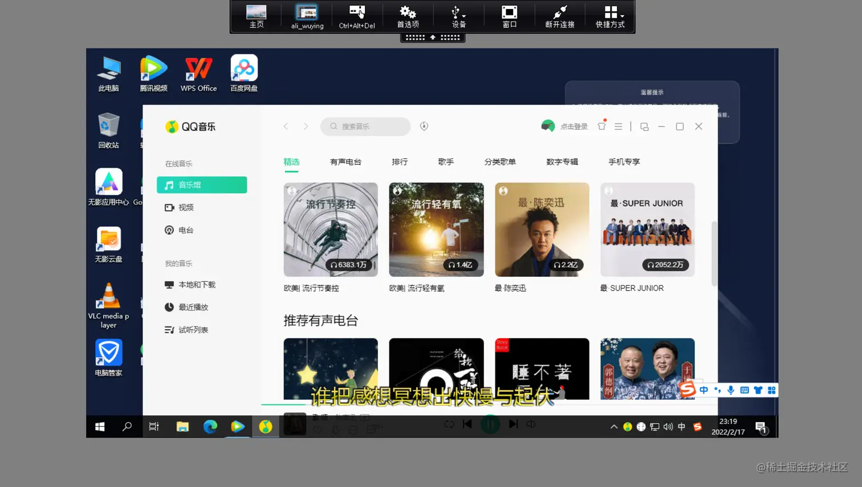The width and height of the screenshot is (862, 487).
Task: Open 无影应用中心 desktop icon
Action: 108,187
